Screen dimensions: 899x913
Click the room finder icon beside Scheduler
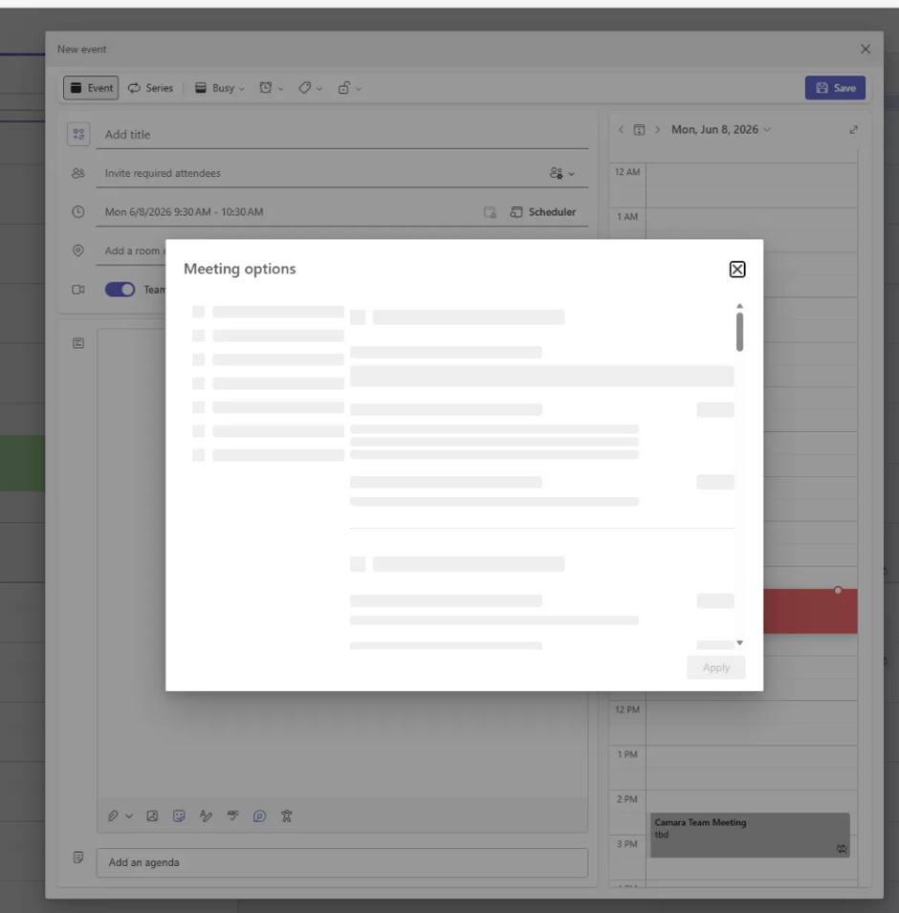(490, 212)
